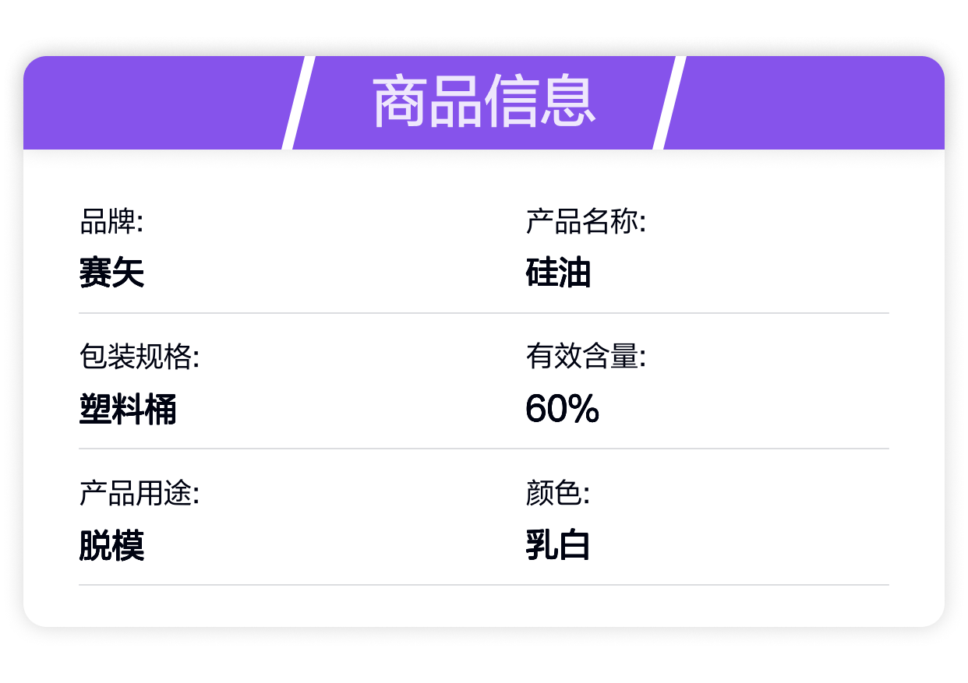Screen dimensions: 968x683
Task: Select the 产品用途: label
Action: point(140,494)
